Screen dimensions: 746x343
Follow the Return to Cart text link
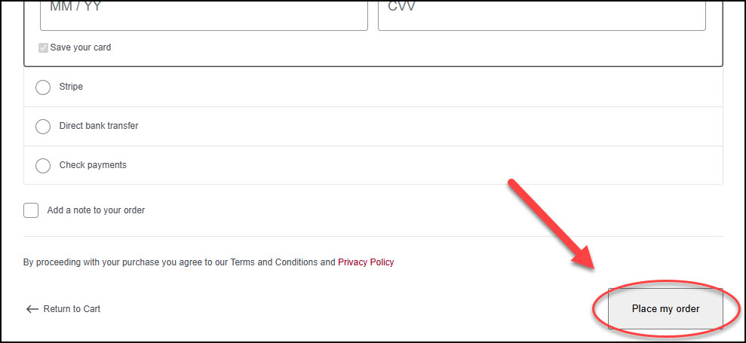(72, 309)
